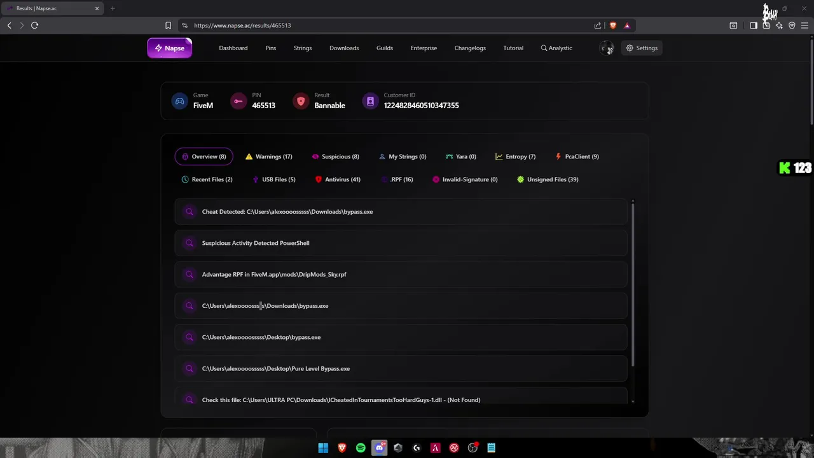814x458 pixels.
Task: Click the Brave Rewards triangle icon
Action: coord(627,25)
